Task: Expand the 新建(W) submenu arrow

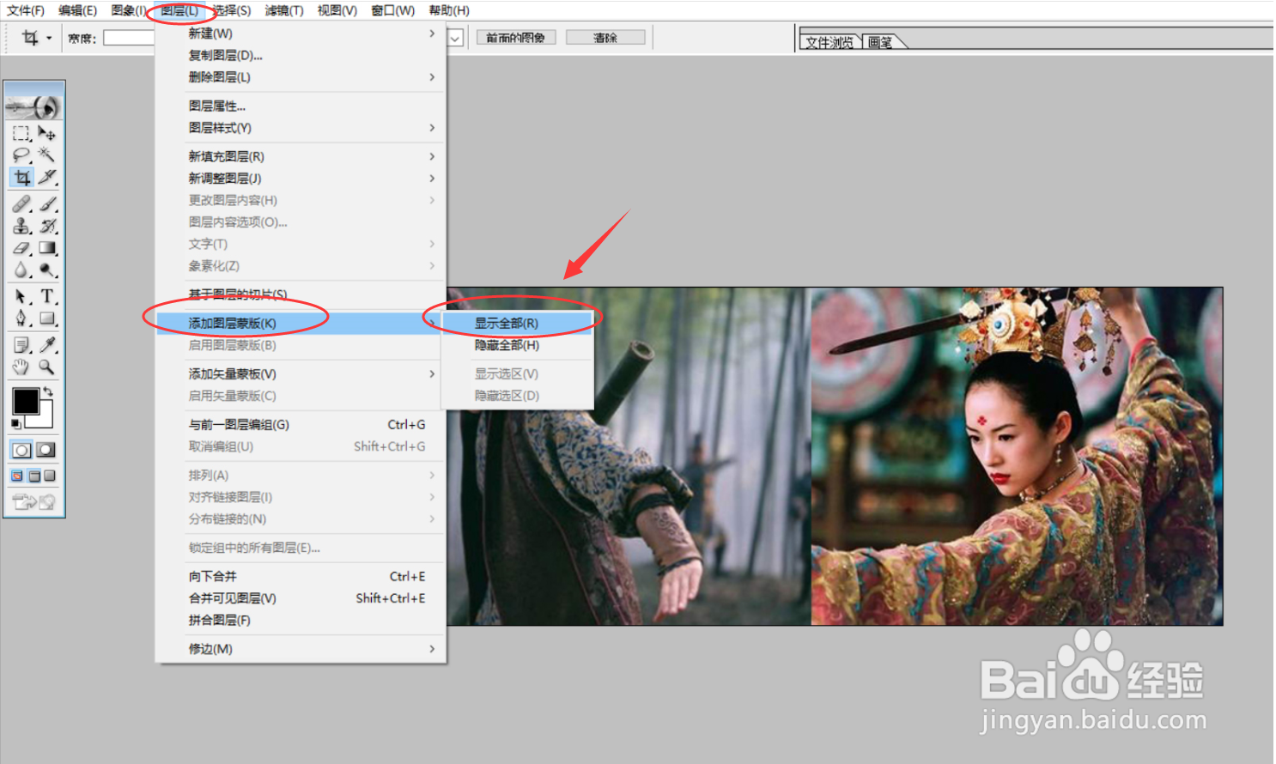Action: click(x=432, y=33)
